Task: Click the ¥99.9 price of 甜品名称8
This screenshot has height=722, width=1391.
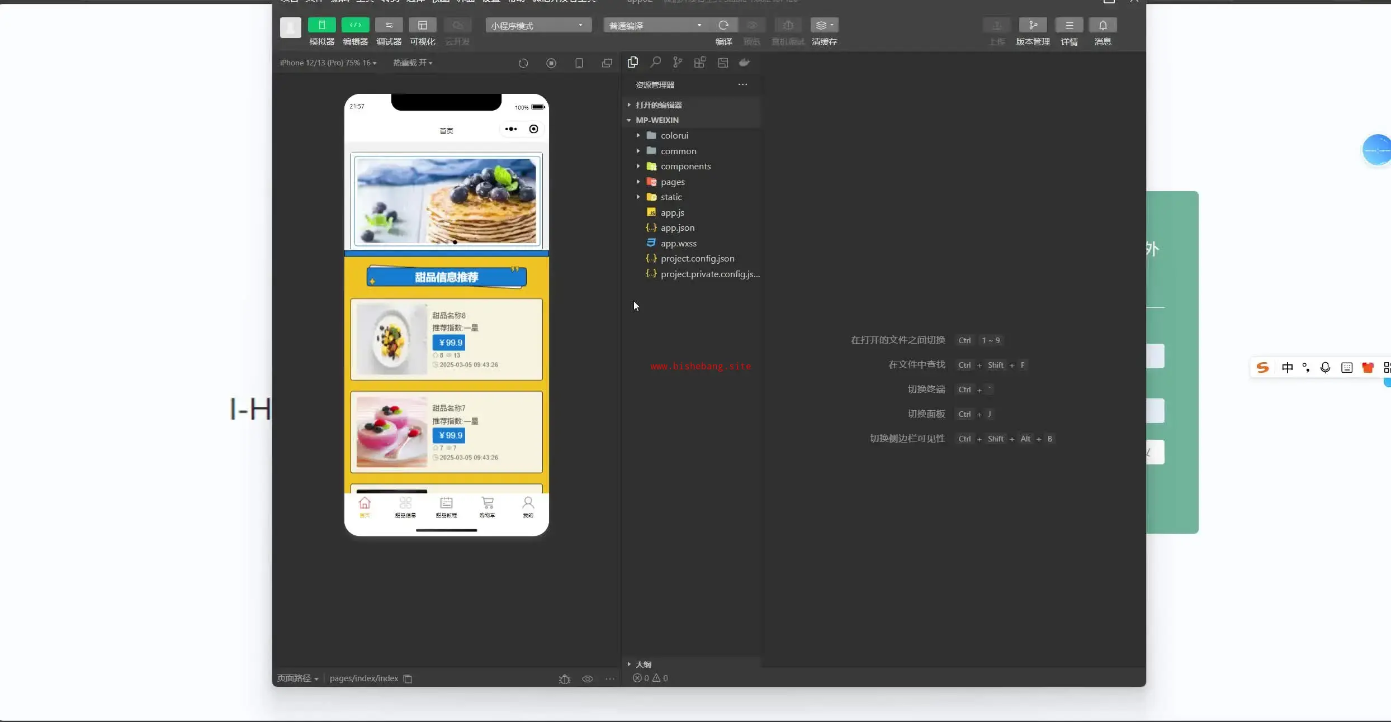Action: (x=450, y=343)
